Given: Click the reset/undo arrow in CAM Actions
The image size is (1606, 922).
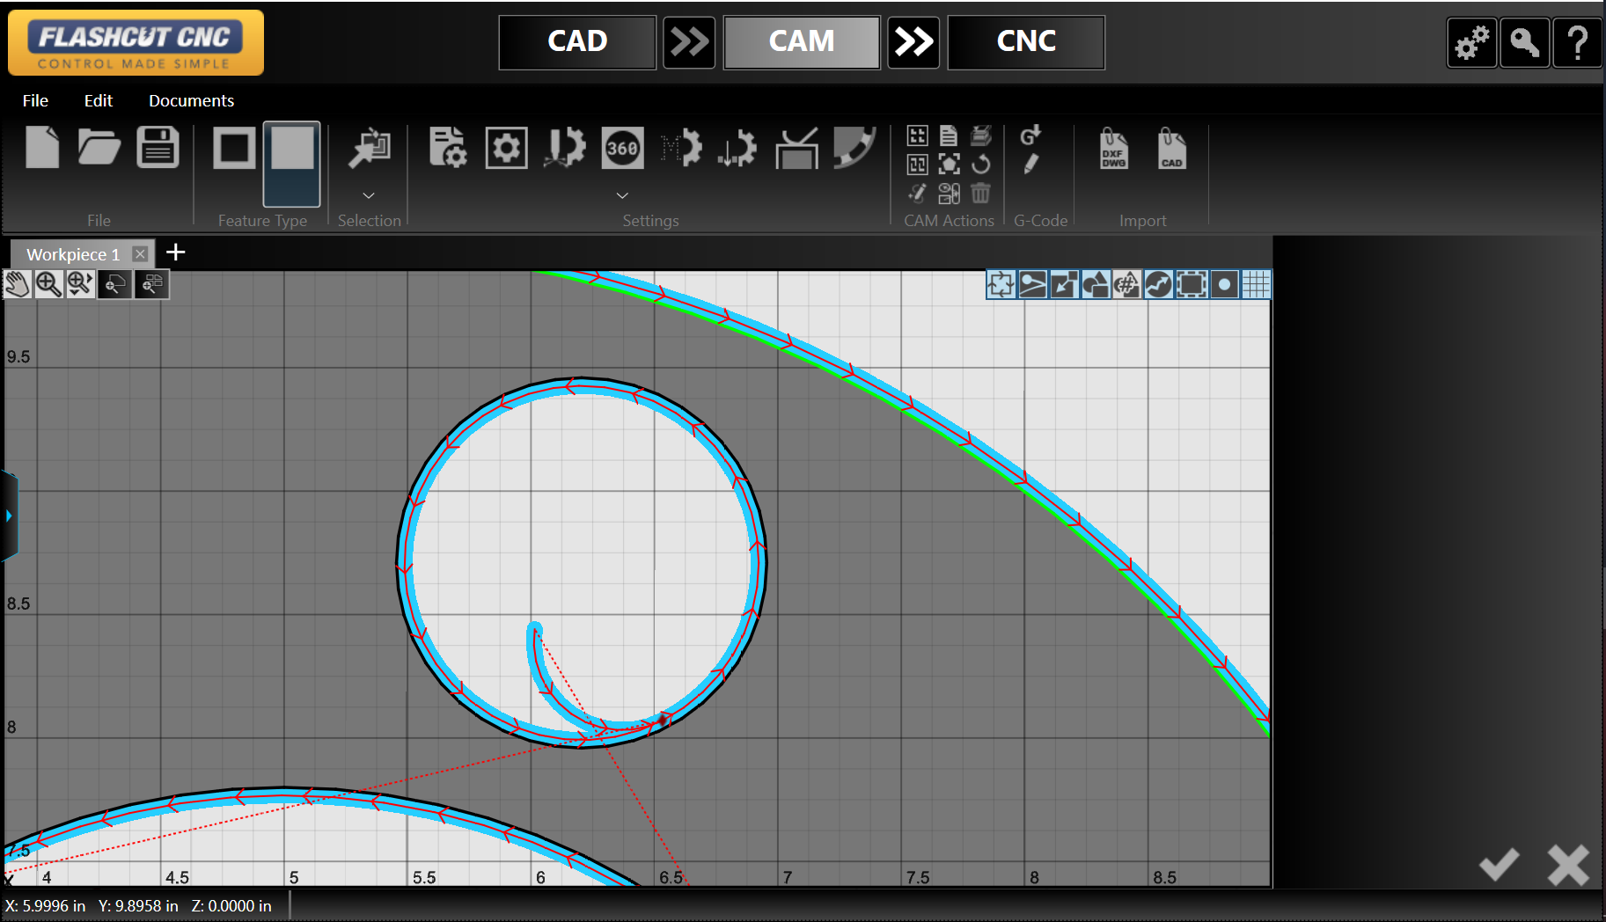Looking at the screenshot, I should (980, 164).
